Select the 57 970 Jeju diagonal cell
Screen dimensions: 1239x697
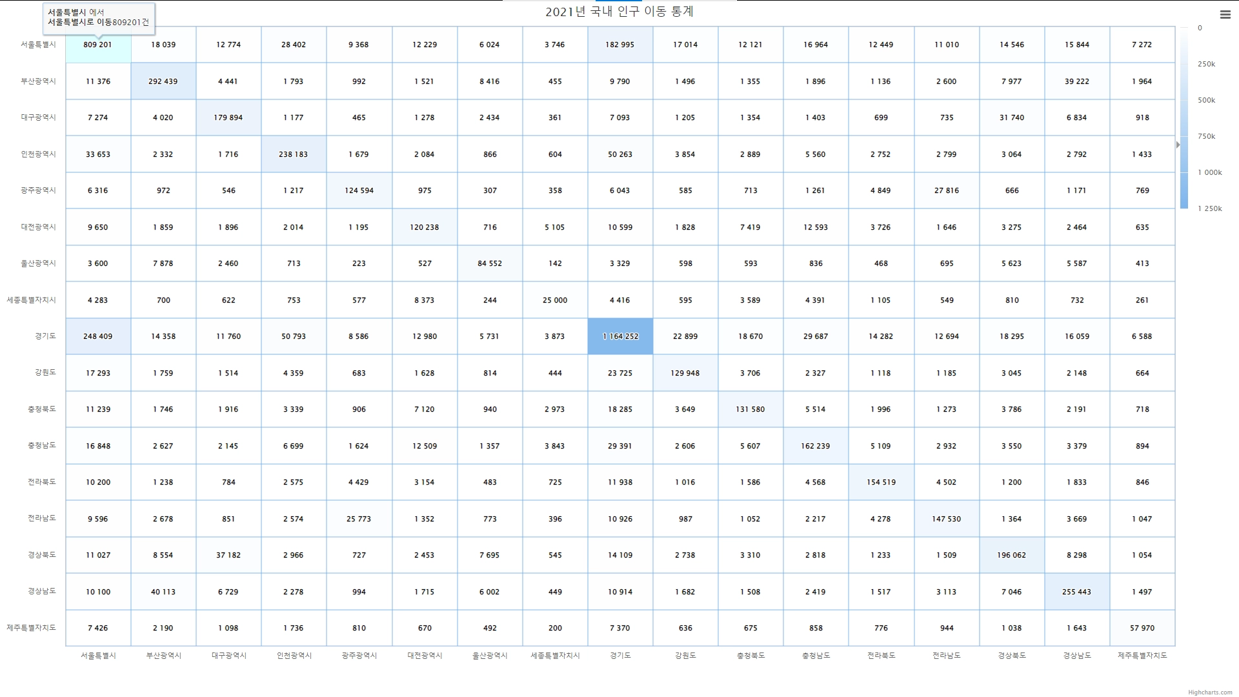coord(1142,628)
